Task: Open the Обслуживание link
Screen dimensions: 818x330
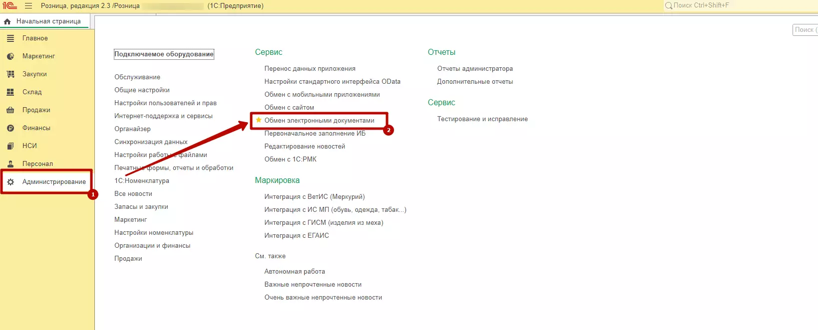Action: [137, 77]
